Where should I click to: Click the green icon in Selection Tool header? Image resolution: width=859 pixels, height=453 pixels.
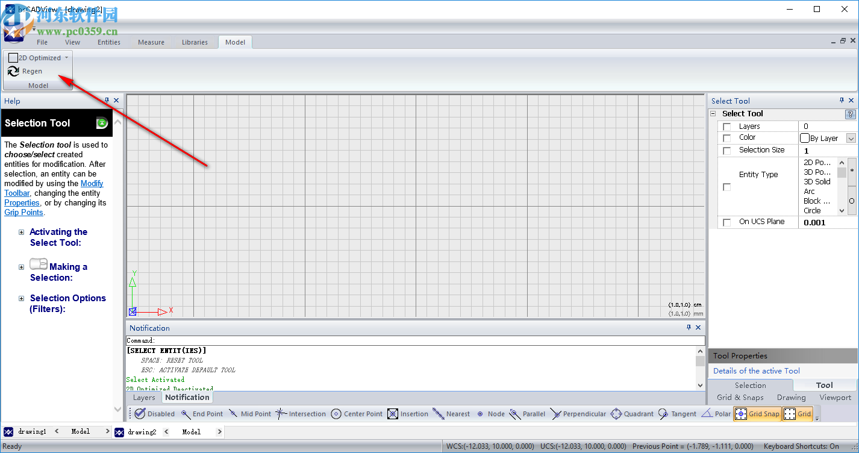[102, 123]
